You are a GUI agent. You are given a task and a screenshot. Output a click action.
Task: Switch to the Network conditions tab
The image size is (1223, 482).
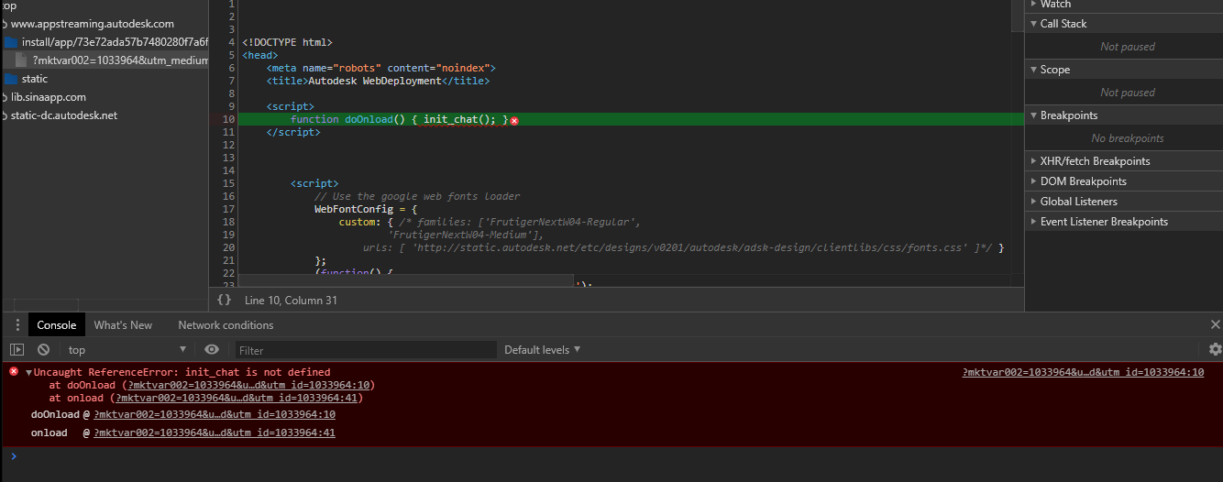[226, 324]
